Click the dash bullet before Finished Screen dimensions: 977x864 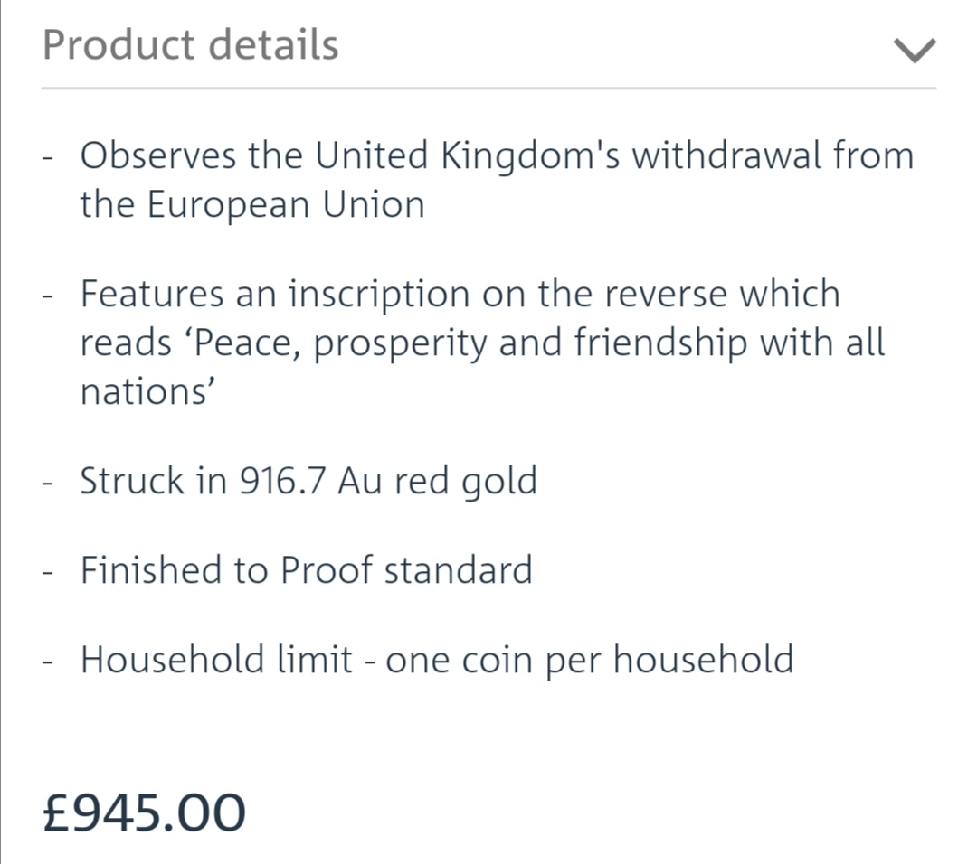pos(47,573)
